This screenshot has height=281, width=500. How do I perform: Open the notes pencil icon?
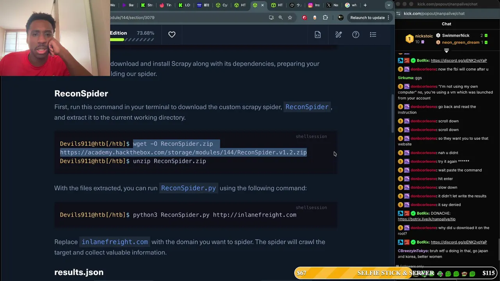click(x=338, y=35)
